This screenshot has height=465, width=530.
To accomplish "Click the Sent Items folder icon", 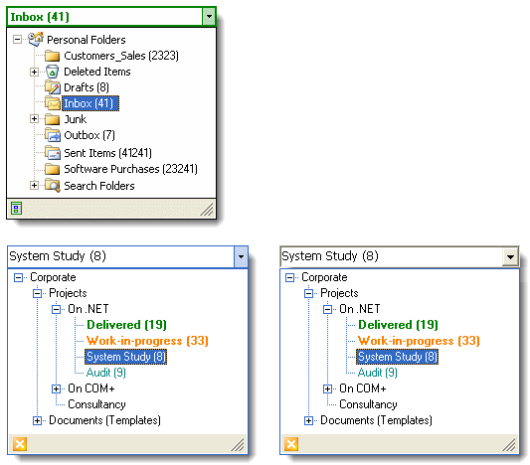I will (x=53, y=153).
